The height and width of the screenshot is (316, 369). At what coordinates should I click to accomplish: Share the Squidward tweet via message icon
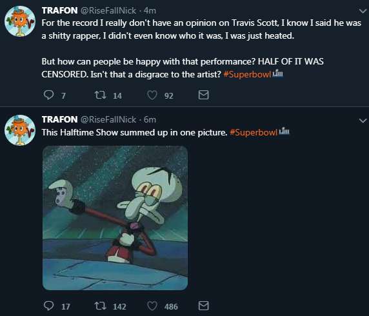point(204,306)
